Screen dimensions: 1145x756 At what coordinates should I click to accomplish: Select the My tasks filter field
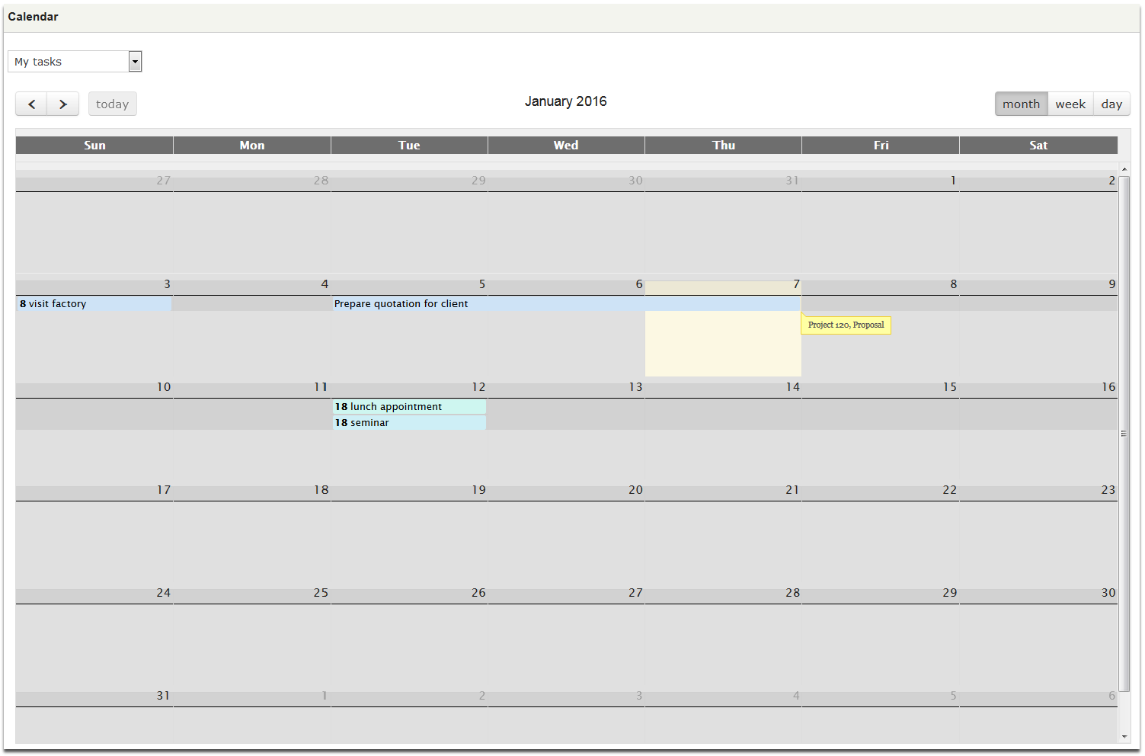[69, 61]
